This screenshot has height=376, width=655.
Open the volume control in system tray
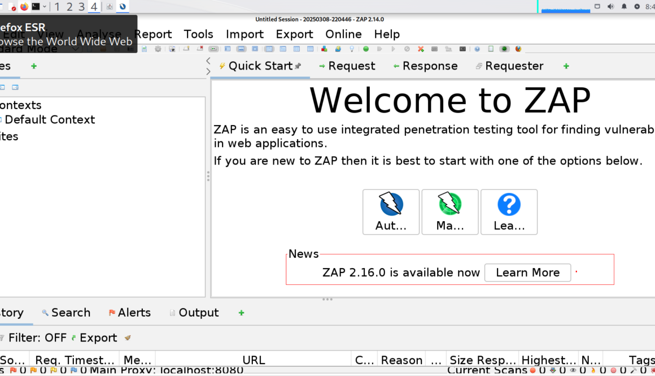pyautogui.click(x=610, y=6)
